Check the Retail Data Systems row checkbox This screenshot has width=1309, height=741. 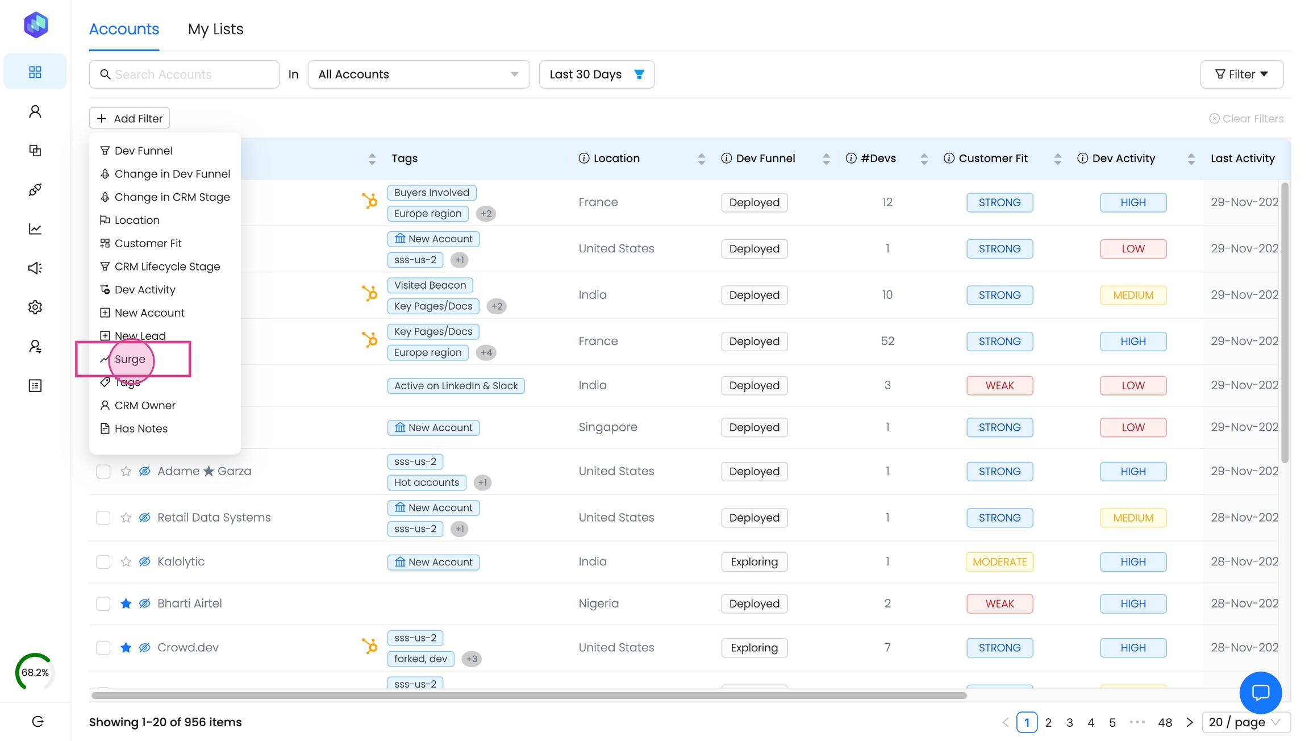coord(103,518)
